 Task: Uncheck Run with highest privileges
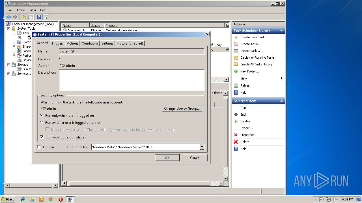coord(42,137)
